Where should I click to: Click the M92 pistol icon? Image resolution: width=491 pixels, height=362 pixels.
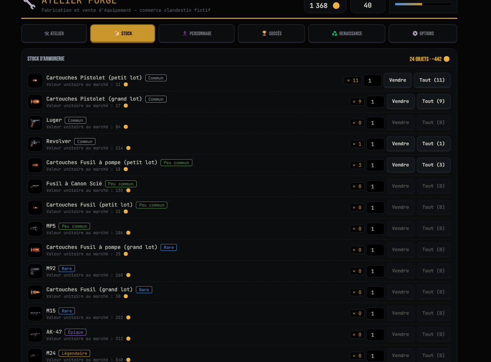pos(35,271)
